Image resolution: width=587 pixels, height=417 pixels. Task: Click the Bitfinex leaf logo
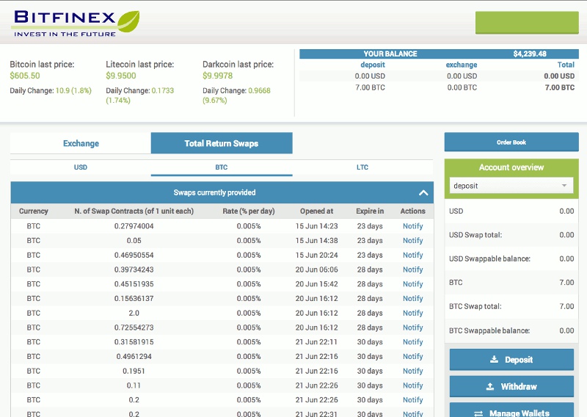coord(128,21)
